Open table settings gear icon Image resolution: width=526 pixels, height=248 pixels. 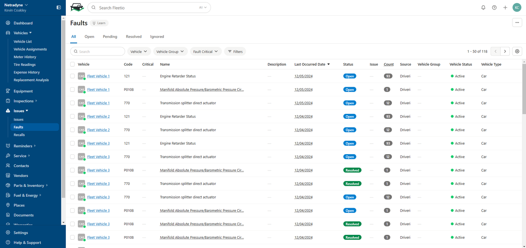[517, 51]
